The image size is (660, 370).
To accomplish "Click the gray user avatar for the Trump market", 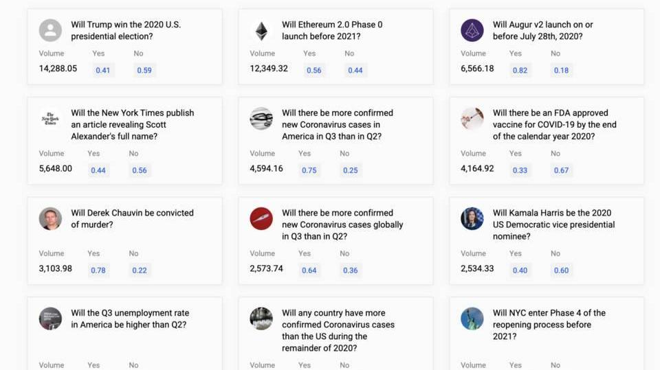I will [50, 30].
